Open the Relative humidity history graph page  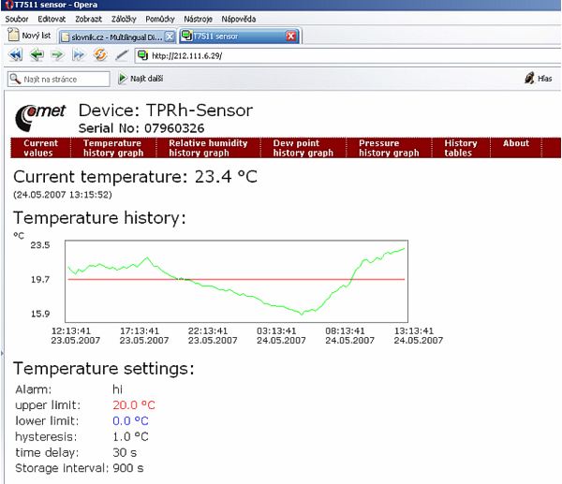click(211, 148)
